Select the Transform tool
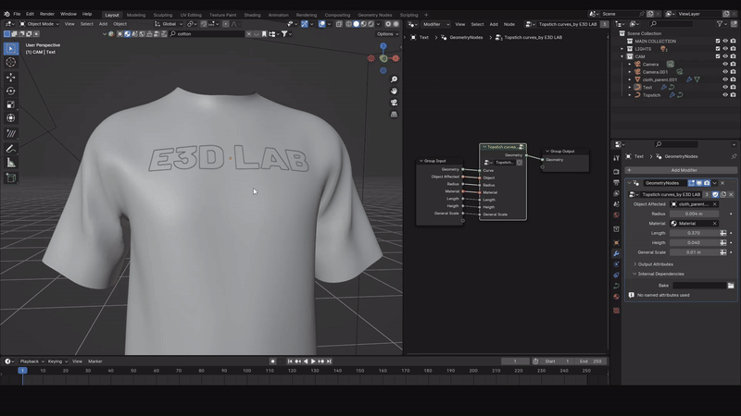The height and width of the screenshot is (416, 741). [11, 118]
